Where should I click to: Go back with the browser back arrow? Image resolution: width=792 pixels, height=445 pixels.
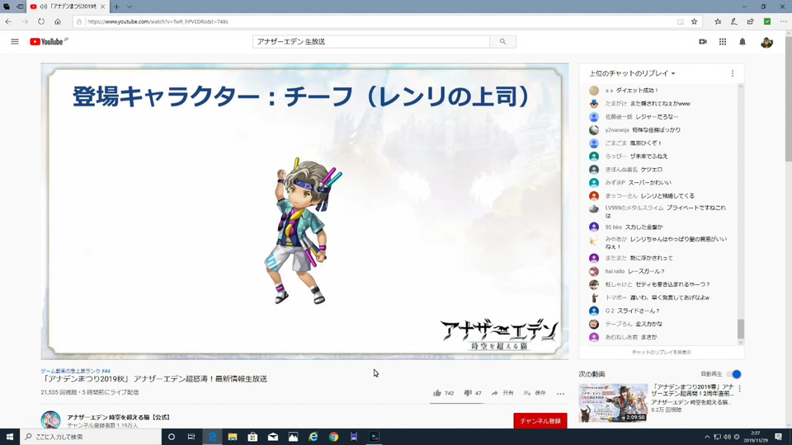(x=8, y=21)
